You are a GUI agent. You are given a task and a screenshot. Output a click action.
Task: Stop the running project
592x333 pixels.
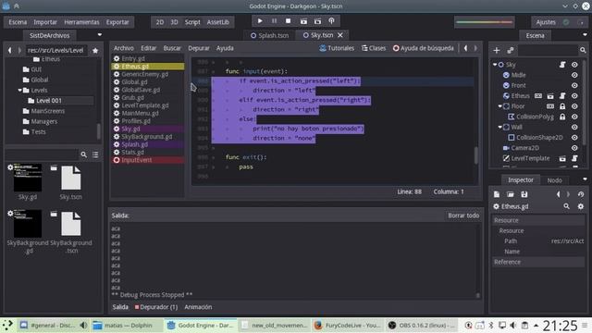coord(288,21)
